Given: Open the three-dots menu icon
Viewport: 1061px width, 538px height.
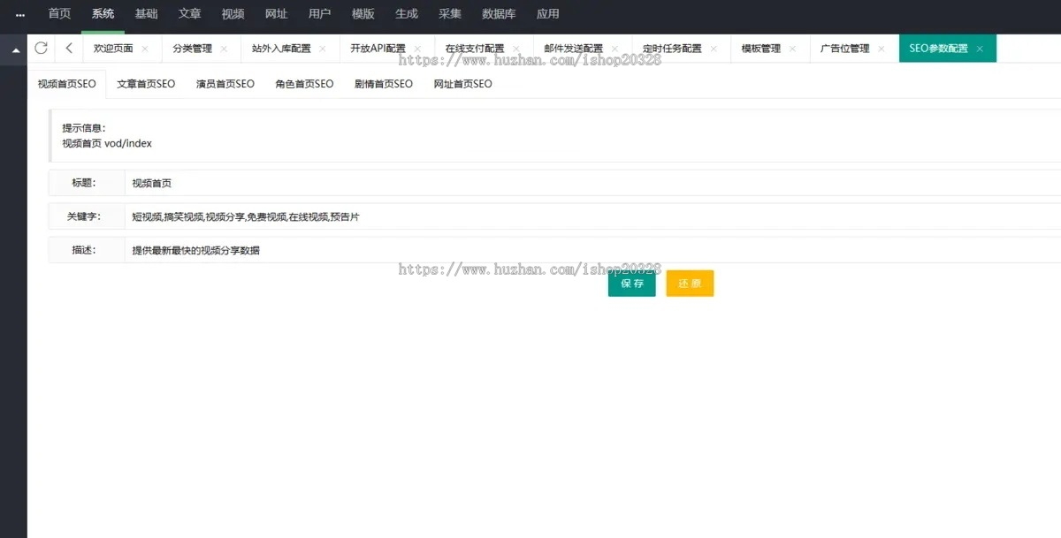Looking at the screenshot, I should pyautogui.click(x=19, y=14).
